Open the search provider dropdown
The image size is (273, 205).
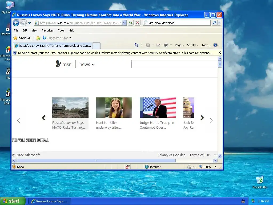click(219, 23)
